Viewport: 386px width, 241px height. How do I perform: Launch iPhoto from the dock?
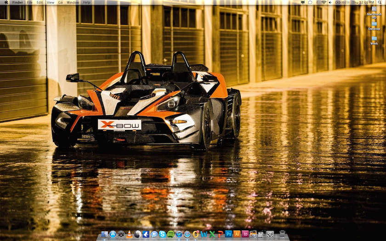(253, 234)
